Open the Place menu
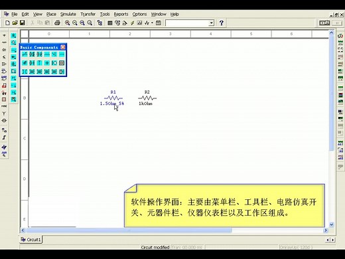 click(x=51, y=14)
